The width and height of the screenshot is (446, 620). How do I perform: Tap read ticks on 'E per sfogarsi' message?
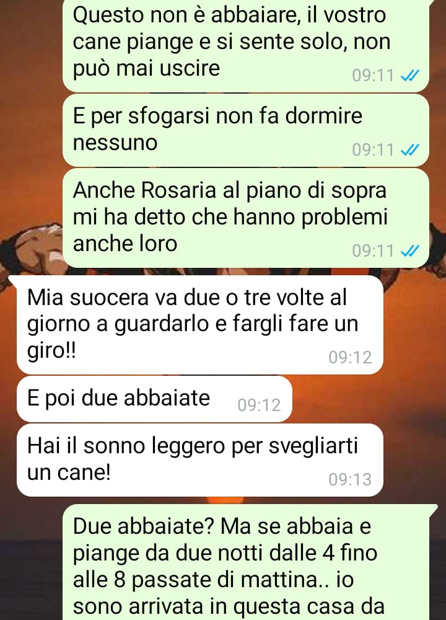click(x=409, y=150)
